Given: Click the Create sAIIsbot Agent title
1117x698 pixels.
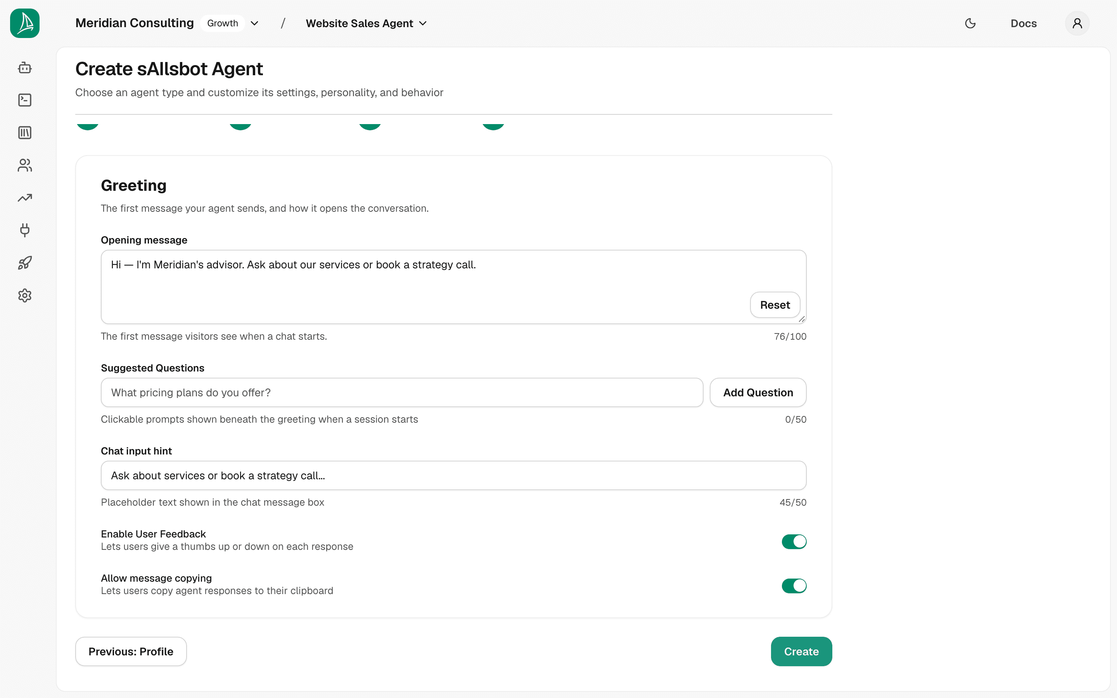Looking at the screenshot, I should tap(169, 69).
